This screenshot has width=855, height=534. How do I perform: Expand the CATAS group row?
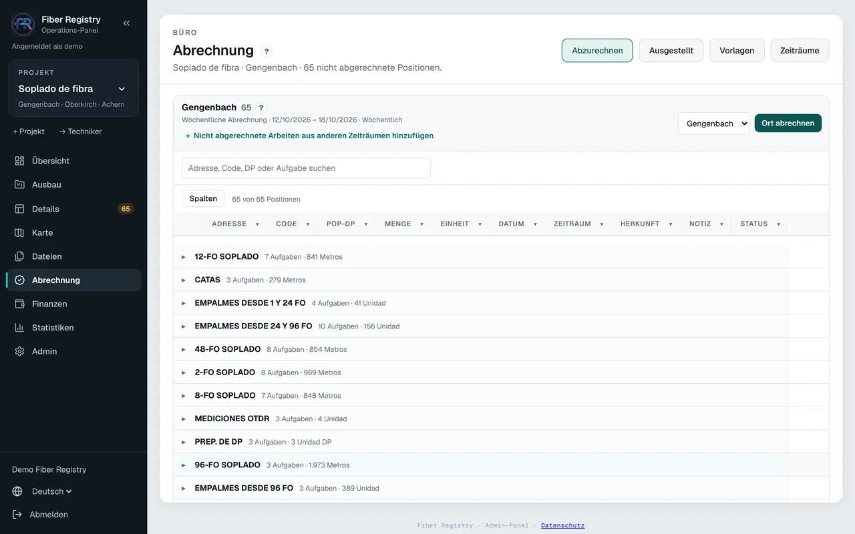[184, 280]
